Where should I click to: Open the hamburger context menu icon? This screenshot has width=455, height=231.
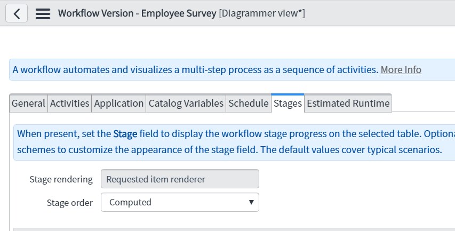(x=43, y=13)
